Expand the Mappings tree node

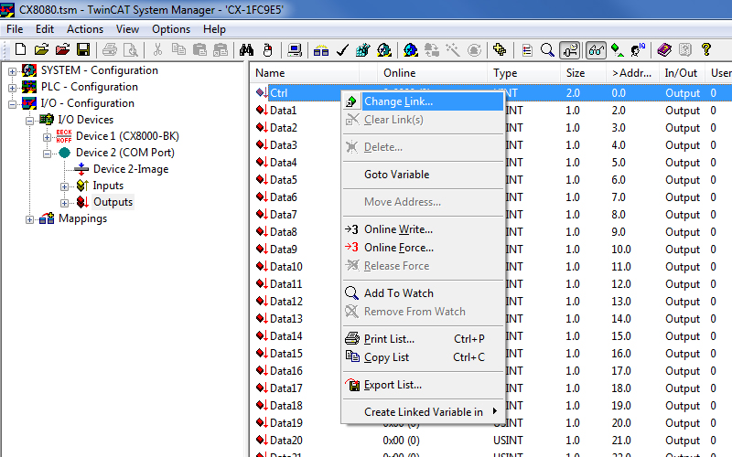pos(29,219)
